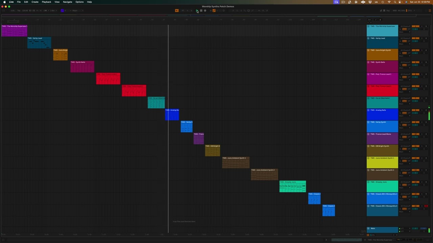The width and height of the screenshot is (433, 243).
Task: Open the Playback menu
Action: tap(46, 2)
